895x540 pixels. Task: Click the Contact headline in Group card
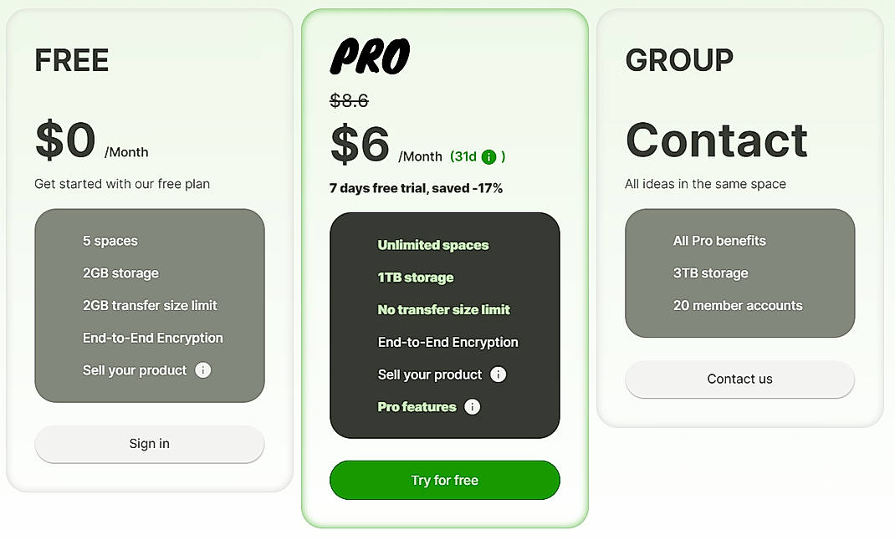[717, 140]
